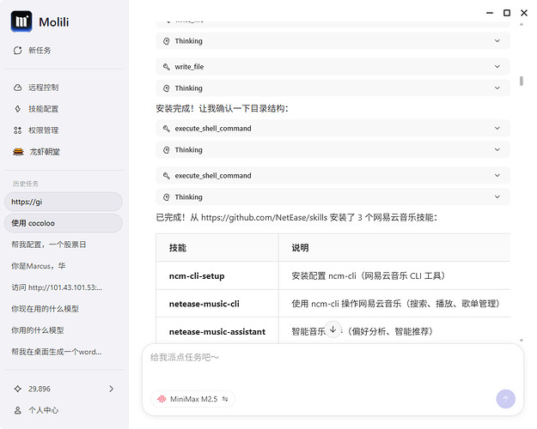
Task: Open 权限管理 permission management
Action: click(43, 130)
